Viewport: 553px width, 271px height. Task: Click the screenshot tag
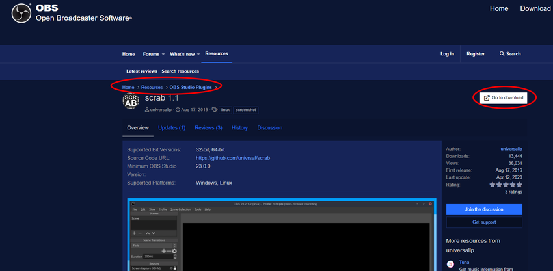[246, 110]
